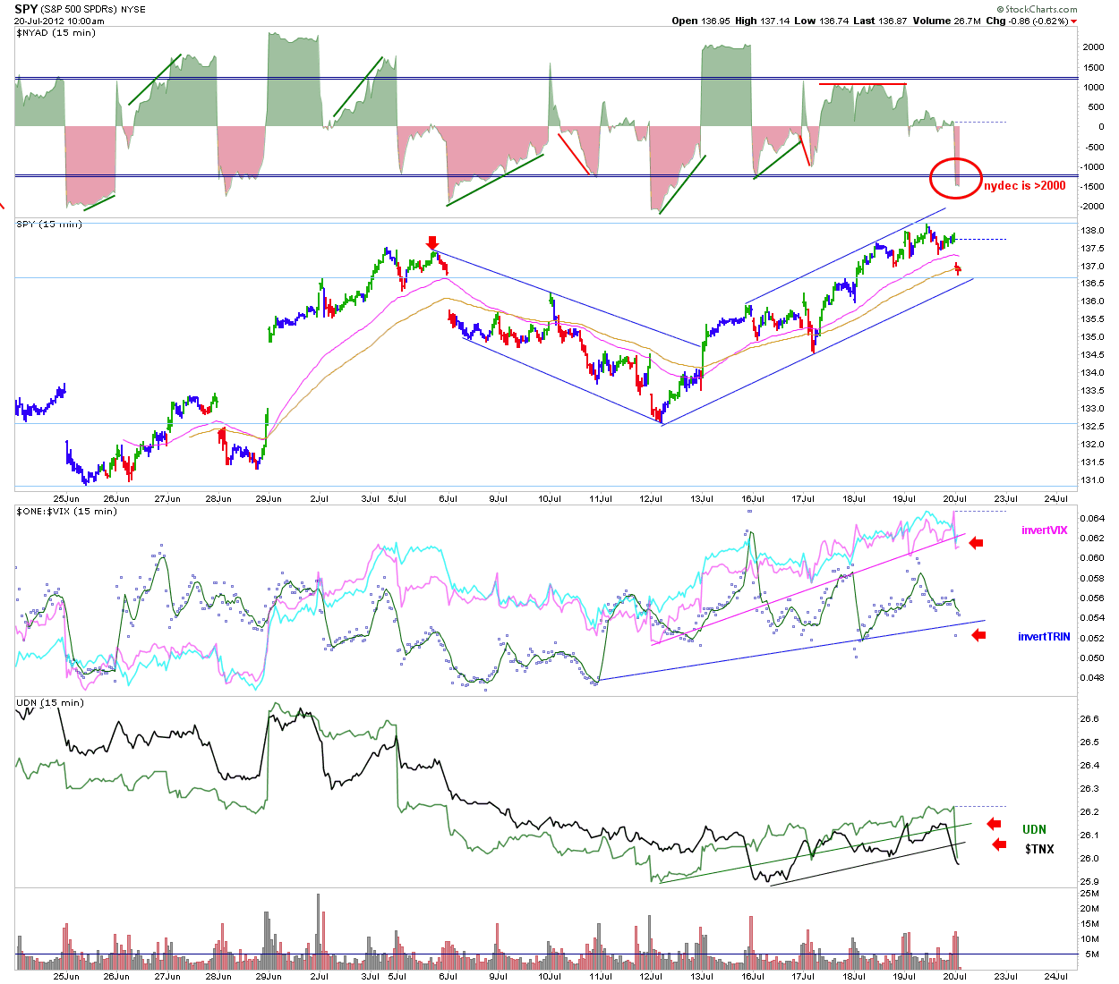Click the red arrow next to invertVIX label

[x=977, y=542]
